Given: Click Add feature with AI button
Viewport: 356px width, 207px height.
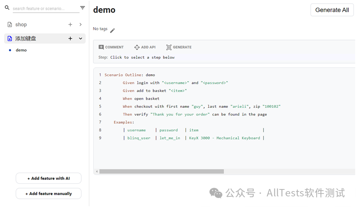Looking at the screenshot, I should pos(49,178).
